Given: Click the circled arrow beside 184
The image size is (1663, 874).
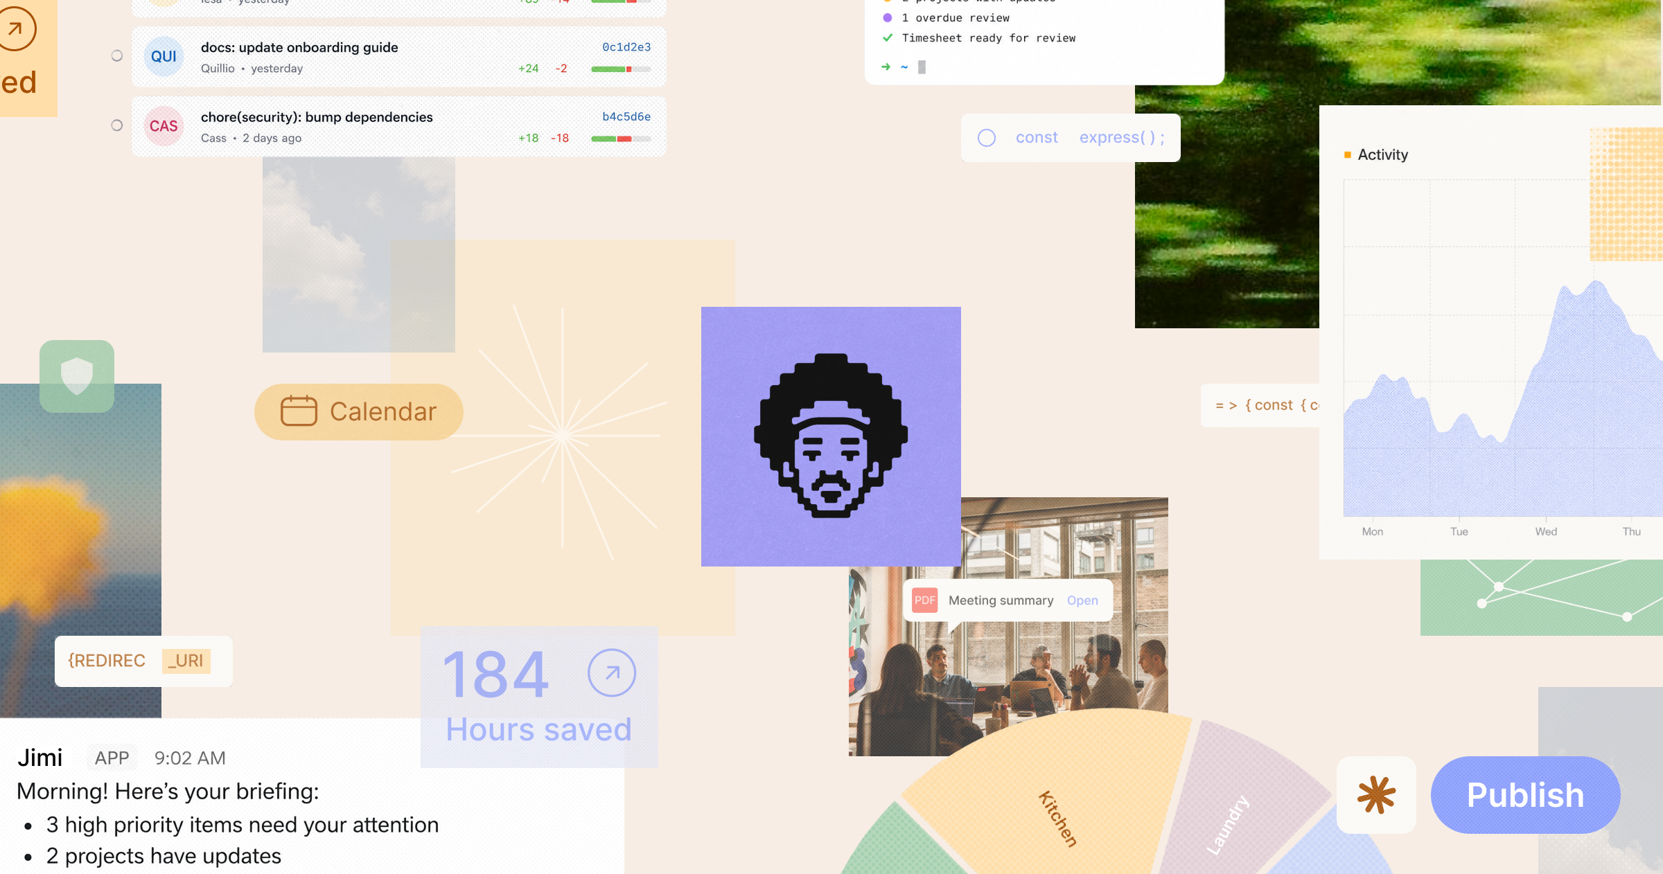Looking at the screenshot, I should (x=612, y=672).
